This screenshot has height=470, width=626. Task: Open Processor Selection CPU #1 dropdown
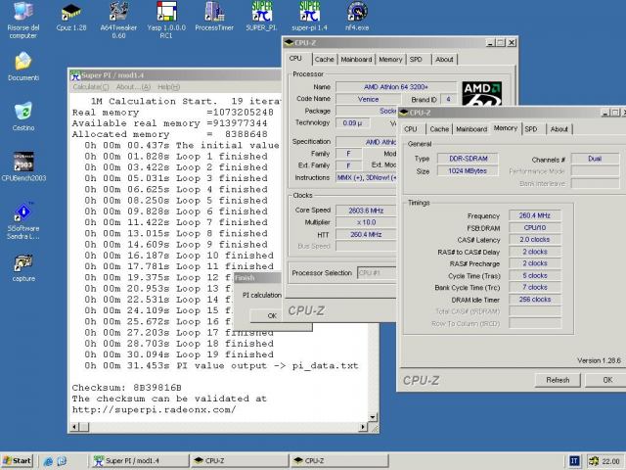(377, 273)
